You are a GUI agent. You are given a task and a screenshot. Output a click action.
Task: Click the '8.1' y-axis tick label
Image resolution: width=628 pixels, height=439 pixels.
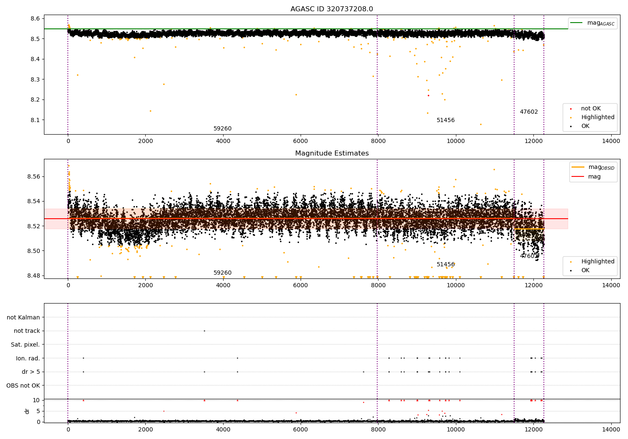[35, 120]
